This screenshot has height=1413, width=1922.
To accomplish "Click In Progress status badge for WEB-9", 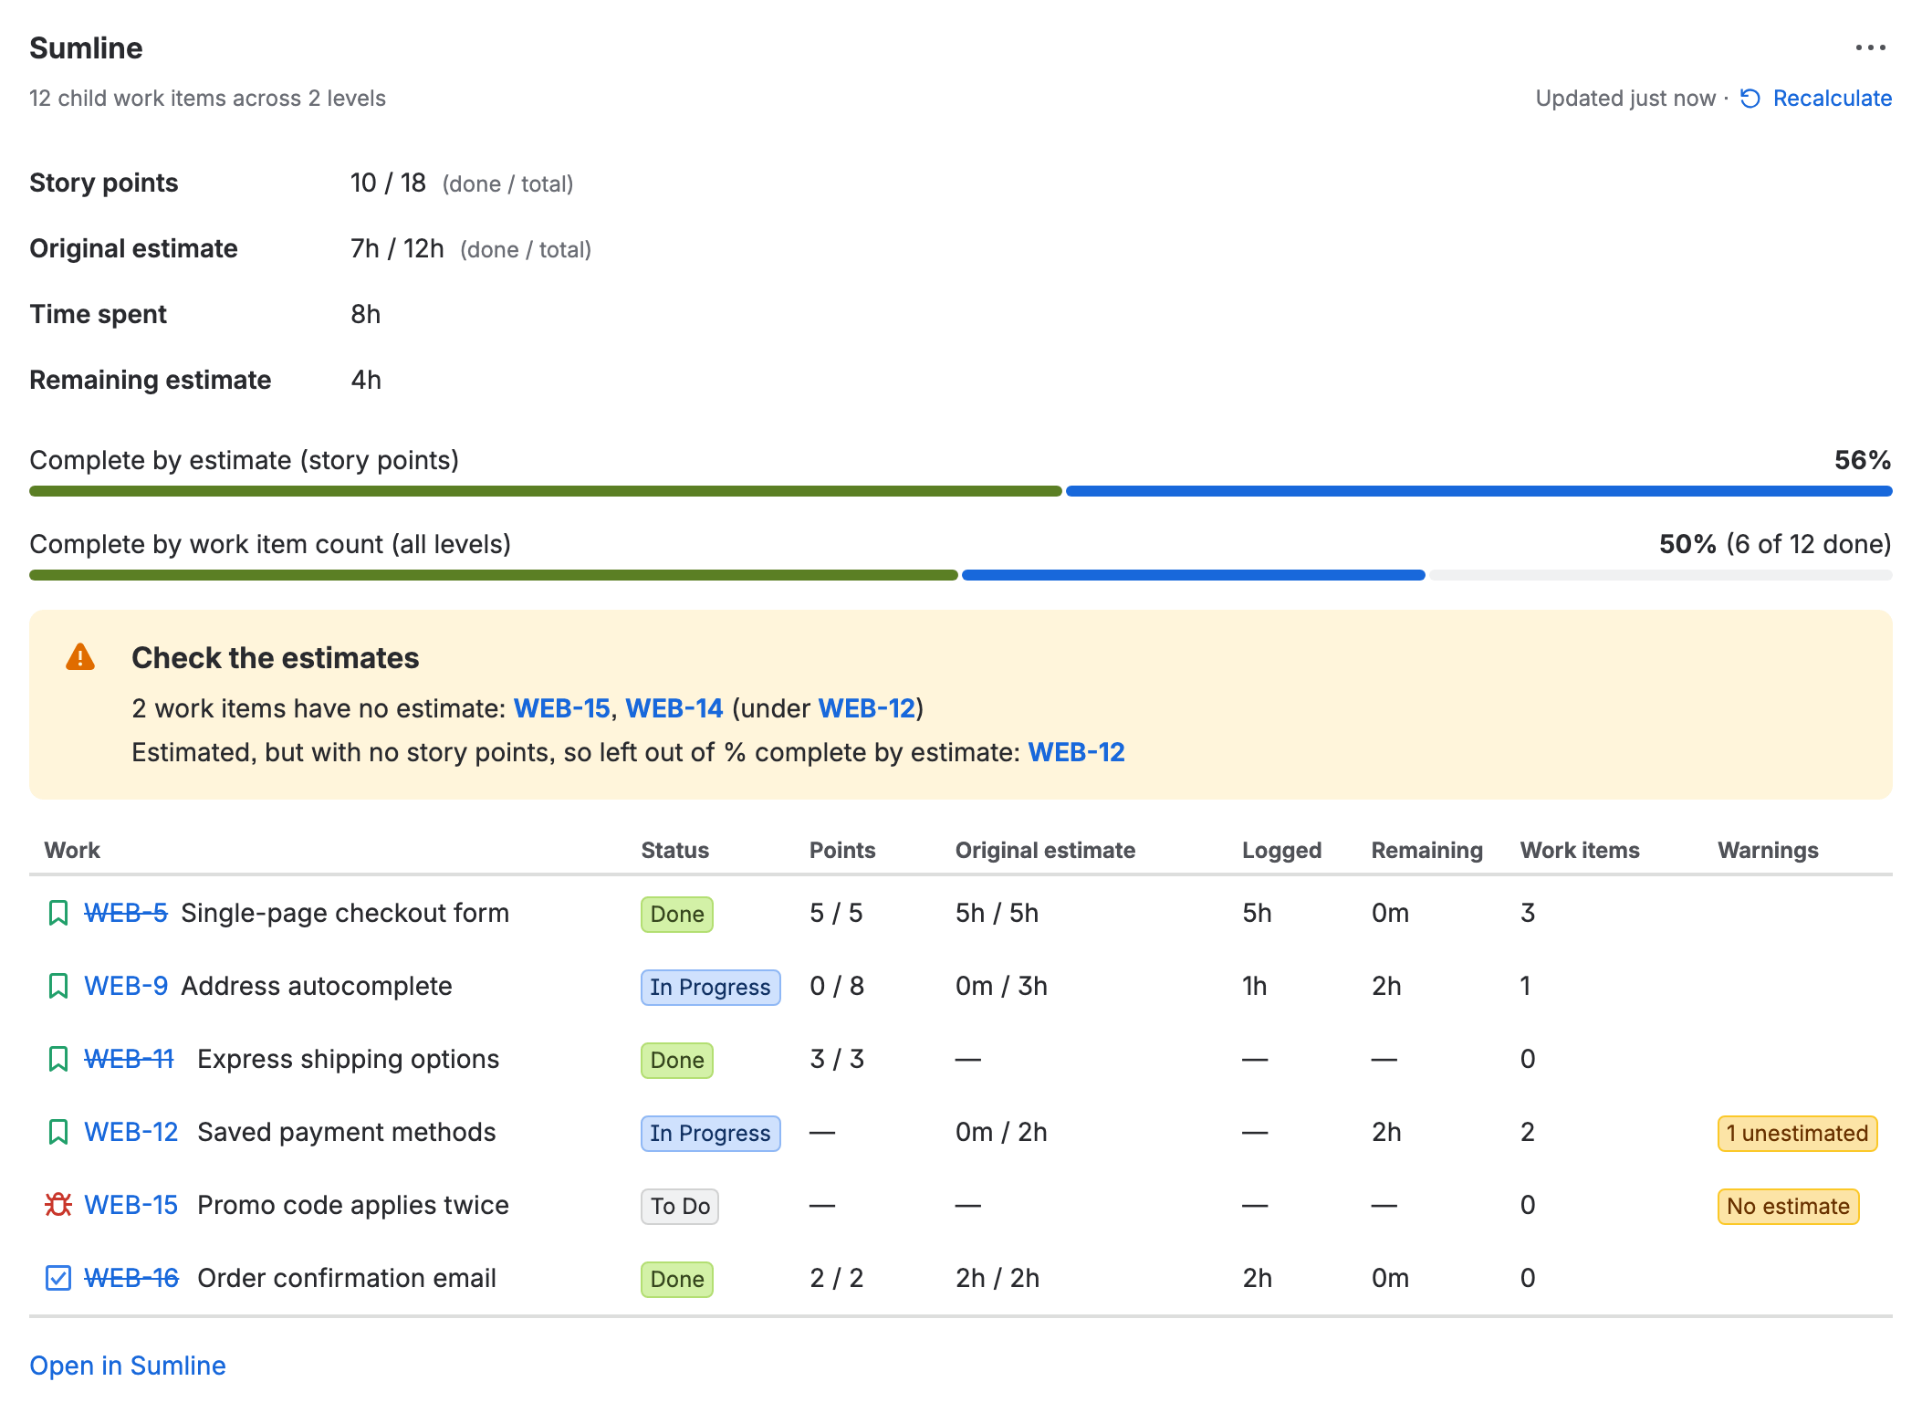I will click(710, 987).
